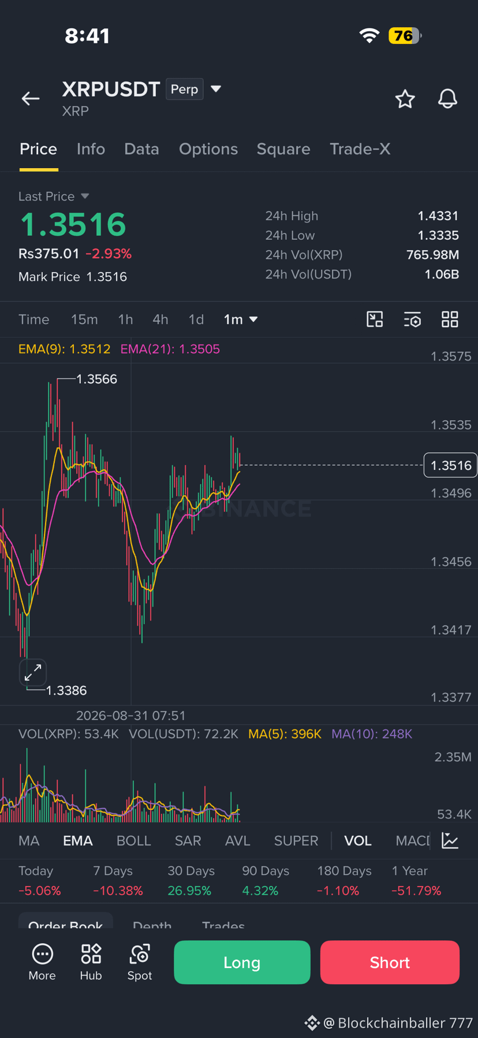Tap the Wi-Fi icon in status bar
Viewport: 478px width, 1038px height.
click(x=369, y=36)
